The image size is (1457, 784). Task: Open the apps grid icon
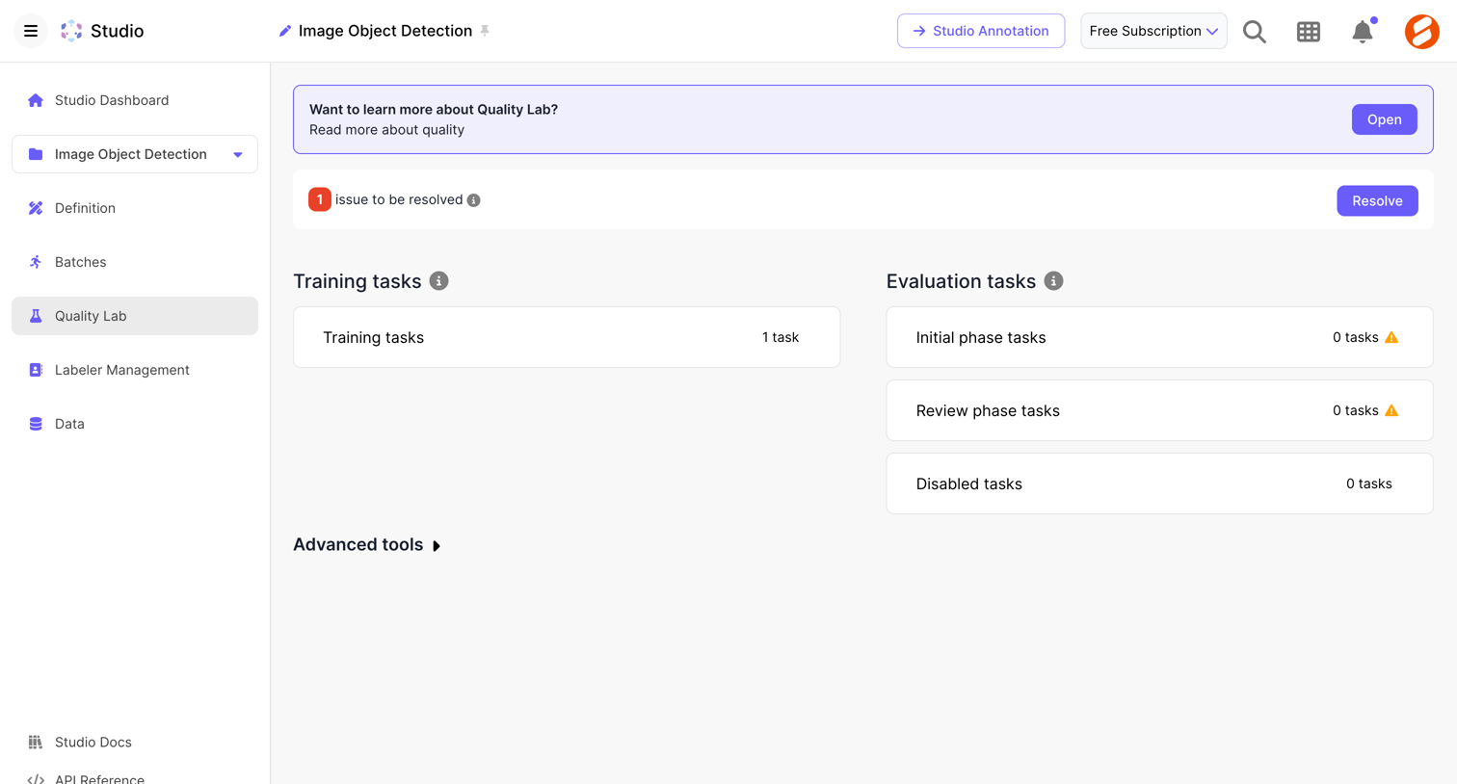tap(1308, 31)
